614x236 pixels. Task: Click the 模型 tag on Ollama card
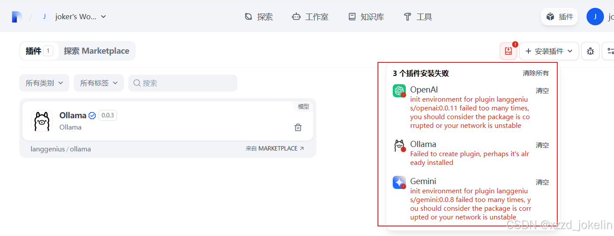[x=304, y=106]
